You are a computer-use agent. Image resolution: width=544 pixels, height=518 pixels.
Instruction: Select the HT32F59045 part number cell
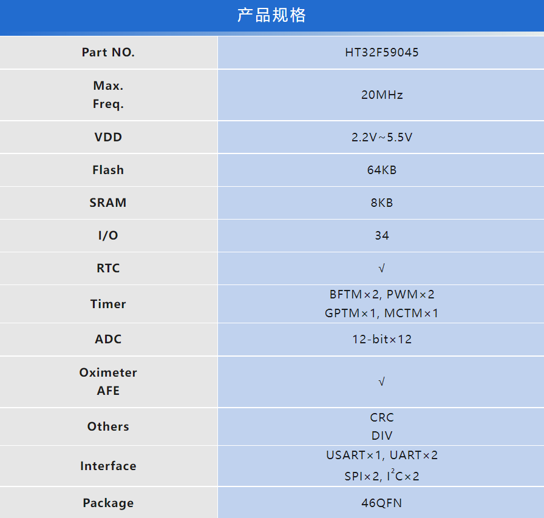click(x=381, y=52)
